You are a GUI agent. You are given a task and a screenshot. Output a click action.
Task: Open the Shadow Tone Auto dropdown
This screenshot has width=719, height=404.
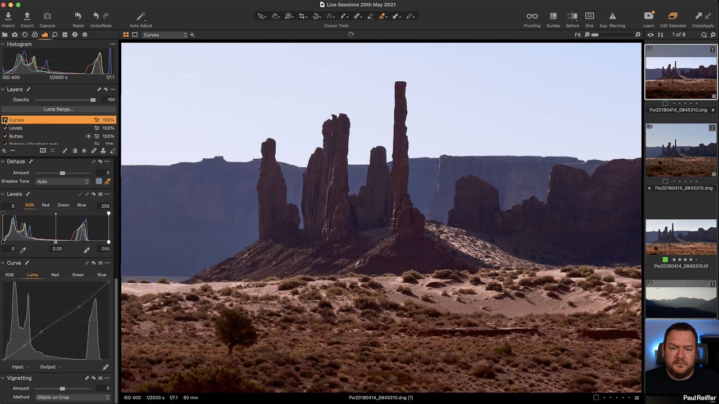tap(62, 181)
